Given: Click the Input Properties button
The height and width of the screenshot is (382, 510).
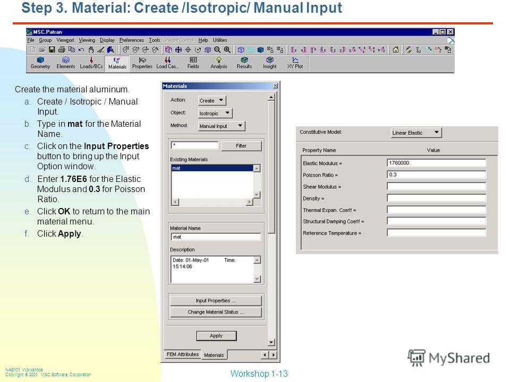Looking at the screenshot, I should coord(216,300).
